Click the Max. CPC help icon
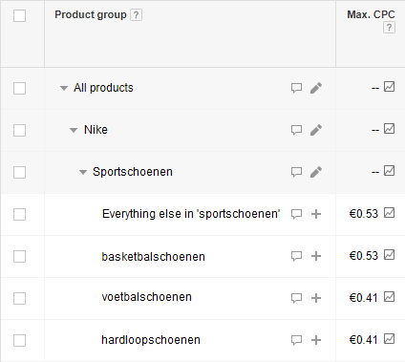405x362 pixels. (x=389, y=28)
